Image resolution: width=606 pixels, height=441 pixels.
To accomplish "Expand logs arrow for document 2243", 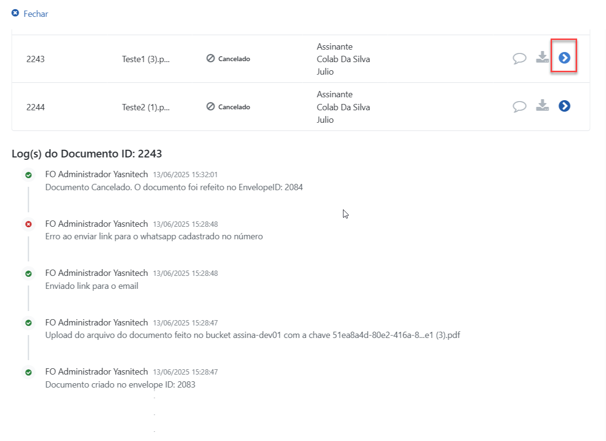I will (x=564, y=58).
